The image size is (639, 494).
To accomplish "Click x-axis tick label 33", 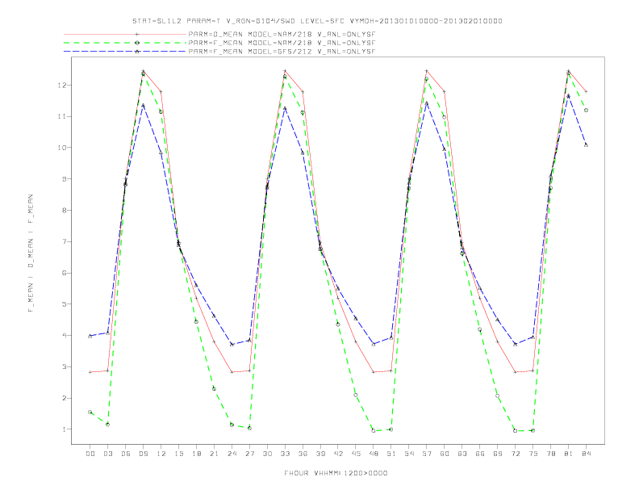I will click(x=285, y=454).
